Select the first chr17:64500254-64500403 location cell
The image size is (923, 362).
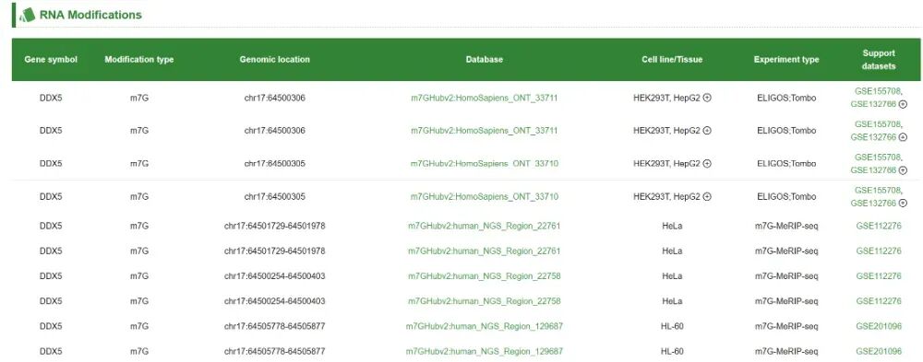click(x=274, y=276)
